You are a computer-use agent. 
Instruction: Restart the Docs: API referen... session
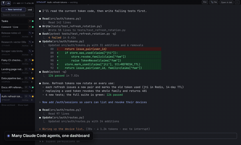click(x=26, y=87)
